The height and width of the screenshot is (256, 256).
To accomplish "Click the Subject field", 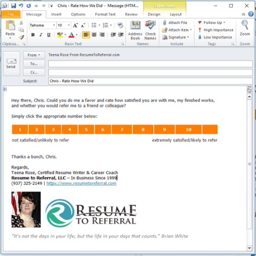I will click(x=151, y=81).
